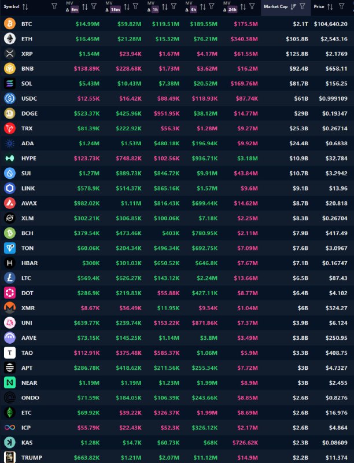Select the BTC symbol name
The width and height of the screenshot is (354, 463).
27,24
